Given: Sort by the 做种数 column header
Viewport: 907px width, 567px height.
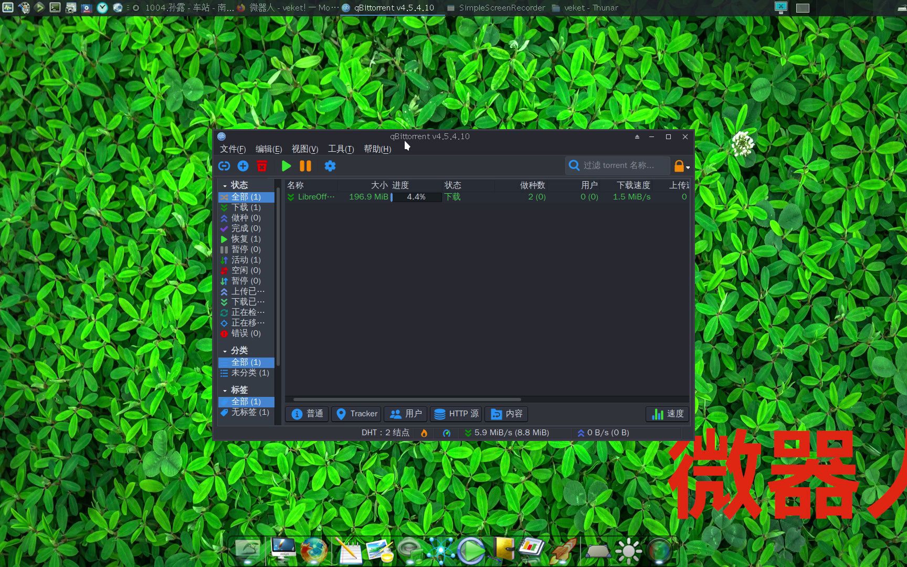Looking at the screenshot, I should [x=521, y=185].
